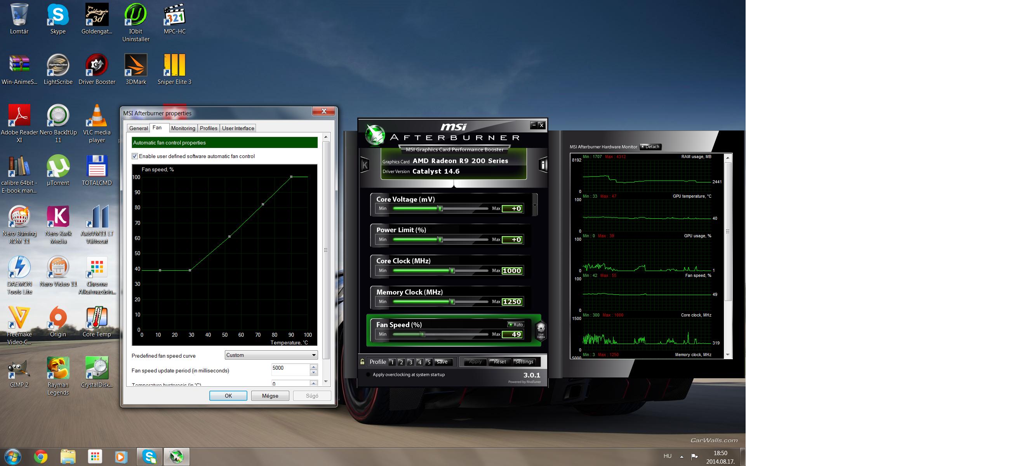Decrease fan speed update period stepper
The image size is (1012, 466).
313,372
